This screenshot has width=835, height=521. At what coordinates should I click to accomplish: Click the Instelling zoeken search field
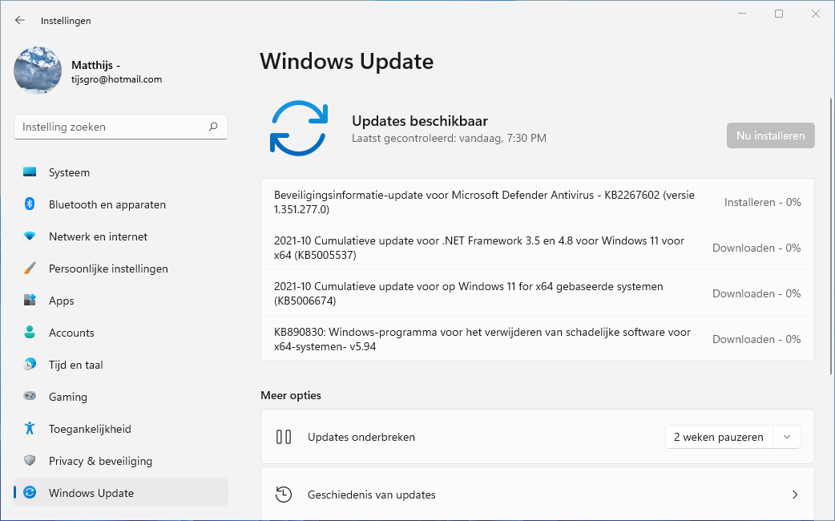point(112,127)
